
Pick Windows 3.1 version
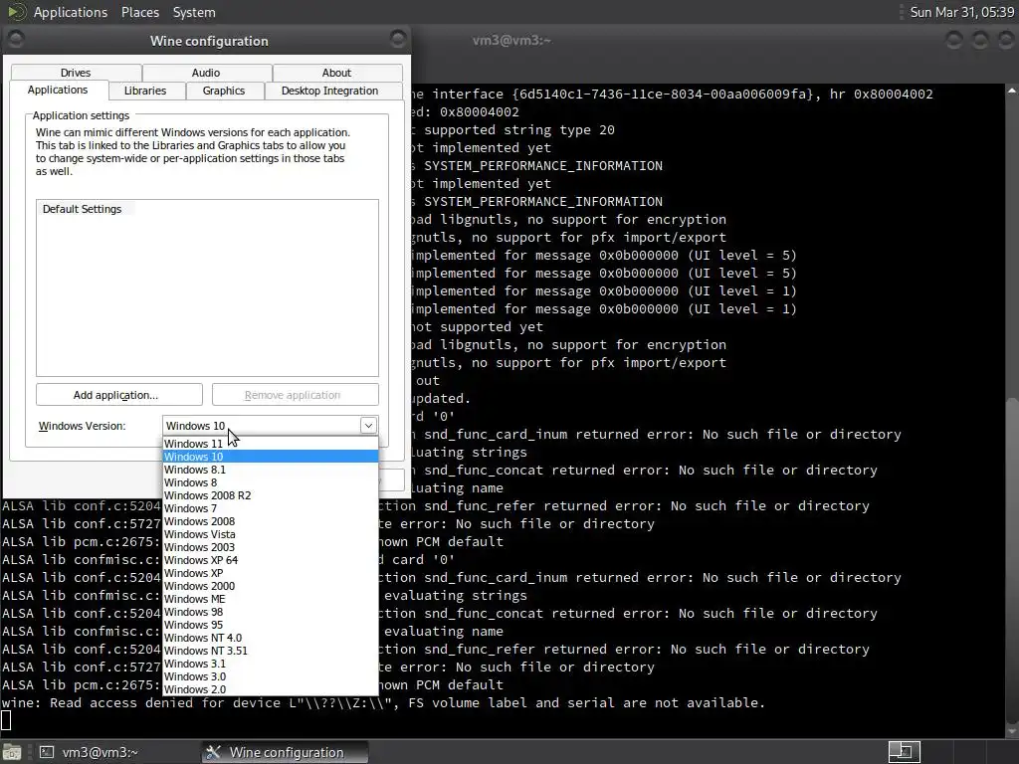pos(271,664)
